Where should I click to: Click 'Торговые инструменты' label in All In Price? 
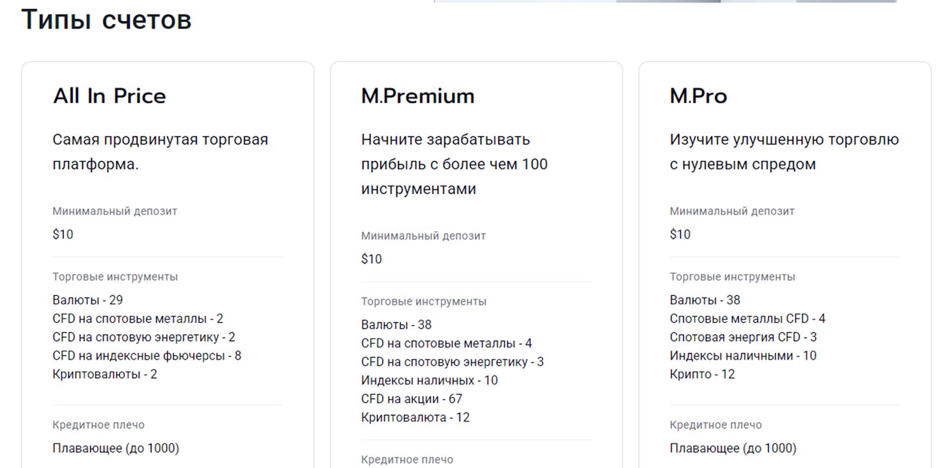pos(115,277)
